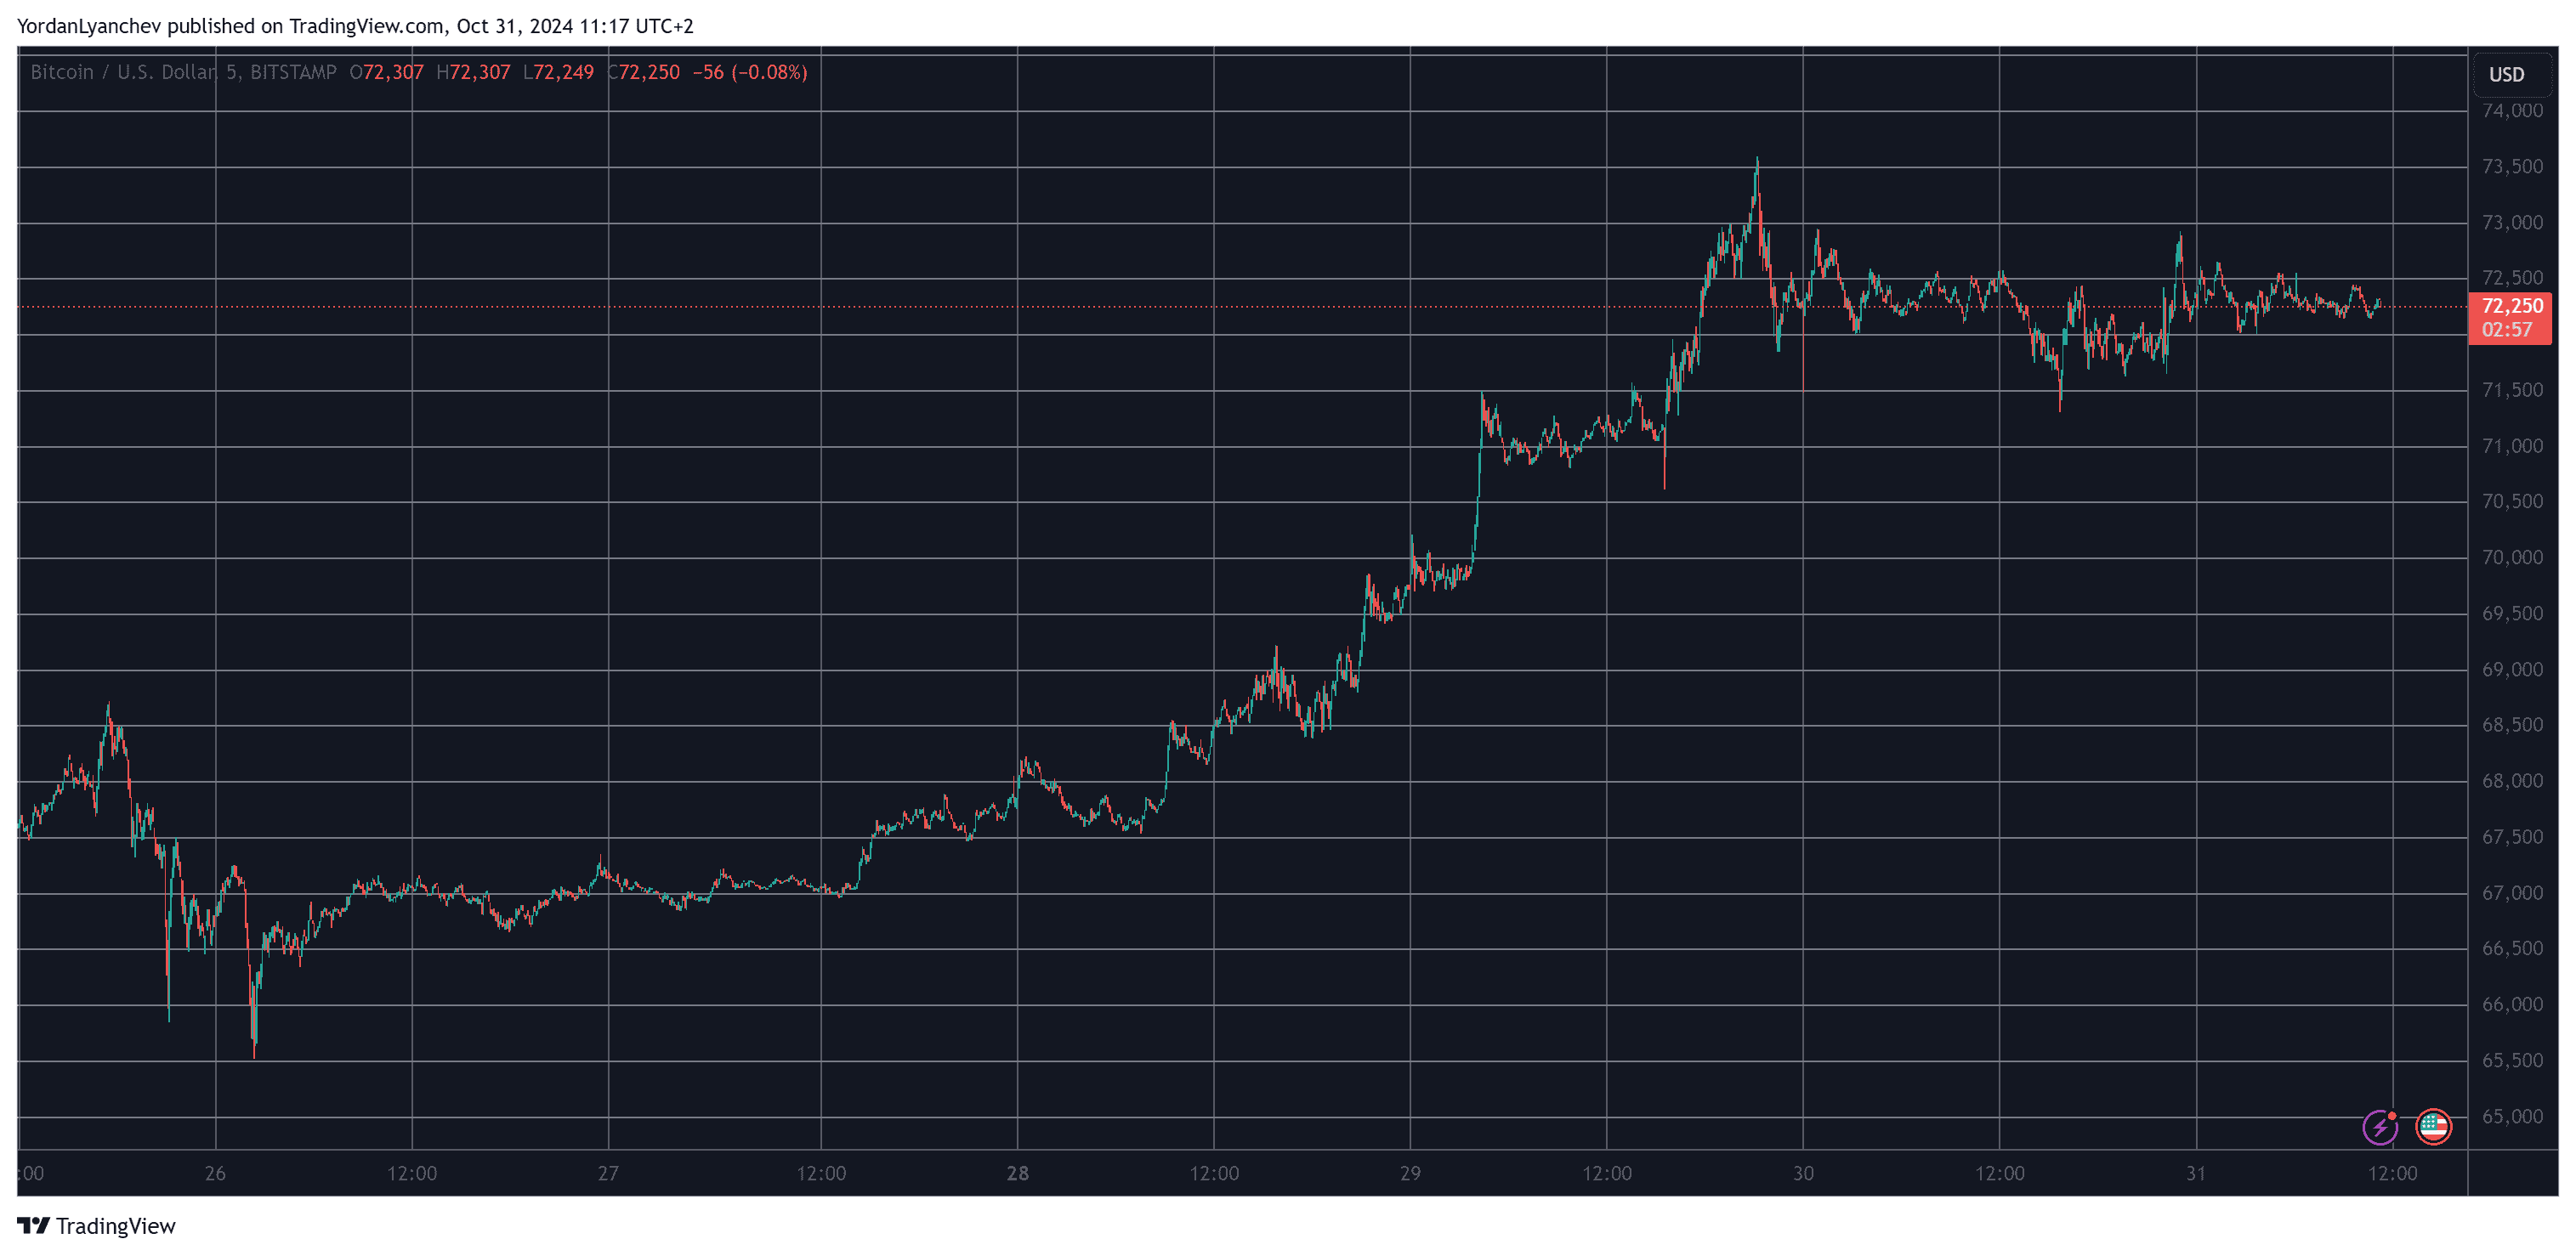This screenshot has width=2576, height=1256.
Task: Click the 30 date label on time axis
Action: (x=1803, y=1173)
